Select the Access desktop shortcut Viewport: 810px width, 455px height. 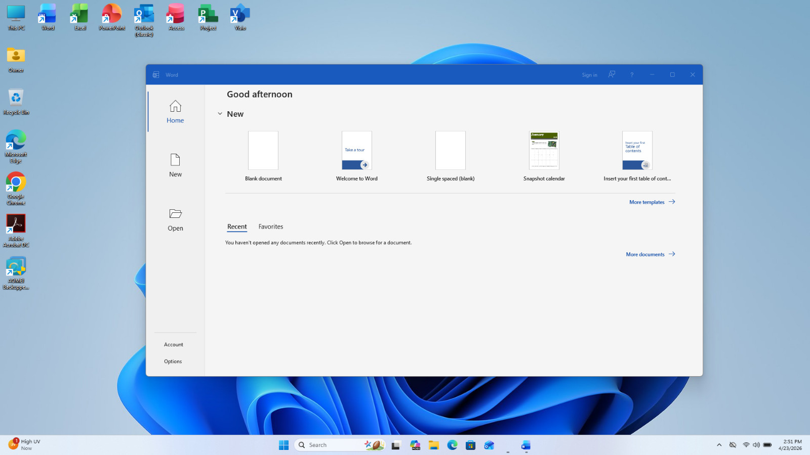(176, 18)
